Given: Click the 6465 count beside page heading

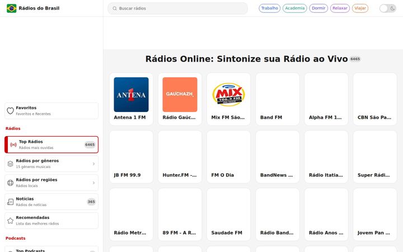Looking at the screenshot, I should tap(355, 59).
